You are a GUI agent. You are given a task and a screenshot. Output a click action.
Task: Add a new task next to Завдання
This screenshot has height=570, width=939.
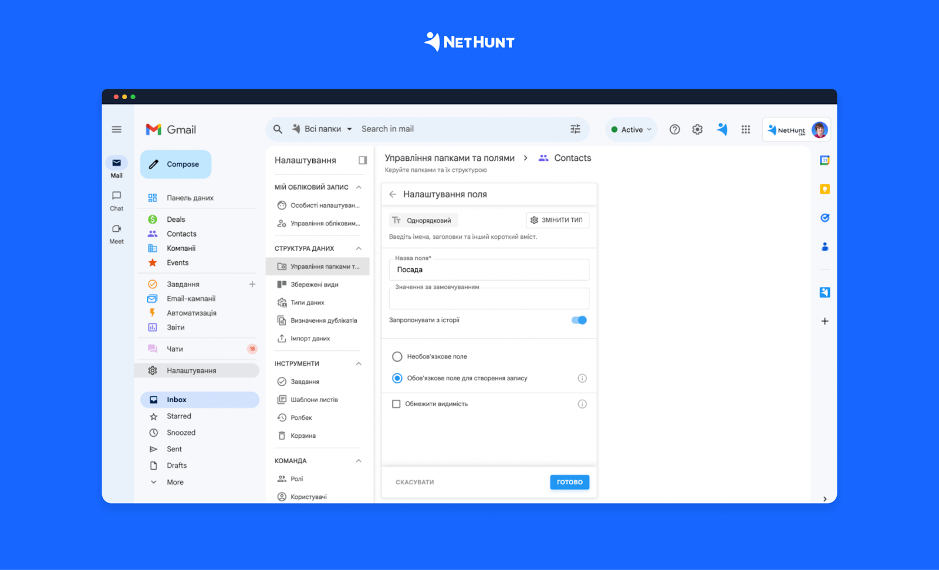pyautogui.click(x=252, y=284)
